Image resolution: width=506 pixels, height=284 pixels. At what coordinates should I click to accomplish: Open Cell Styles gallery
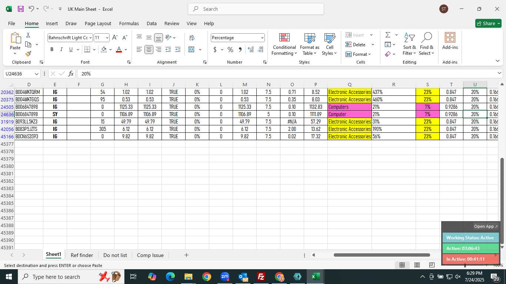point(329,44)
